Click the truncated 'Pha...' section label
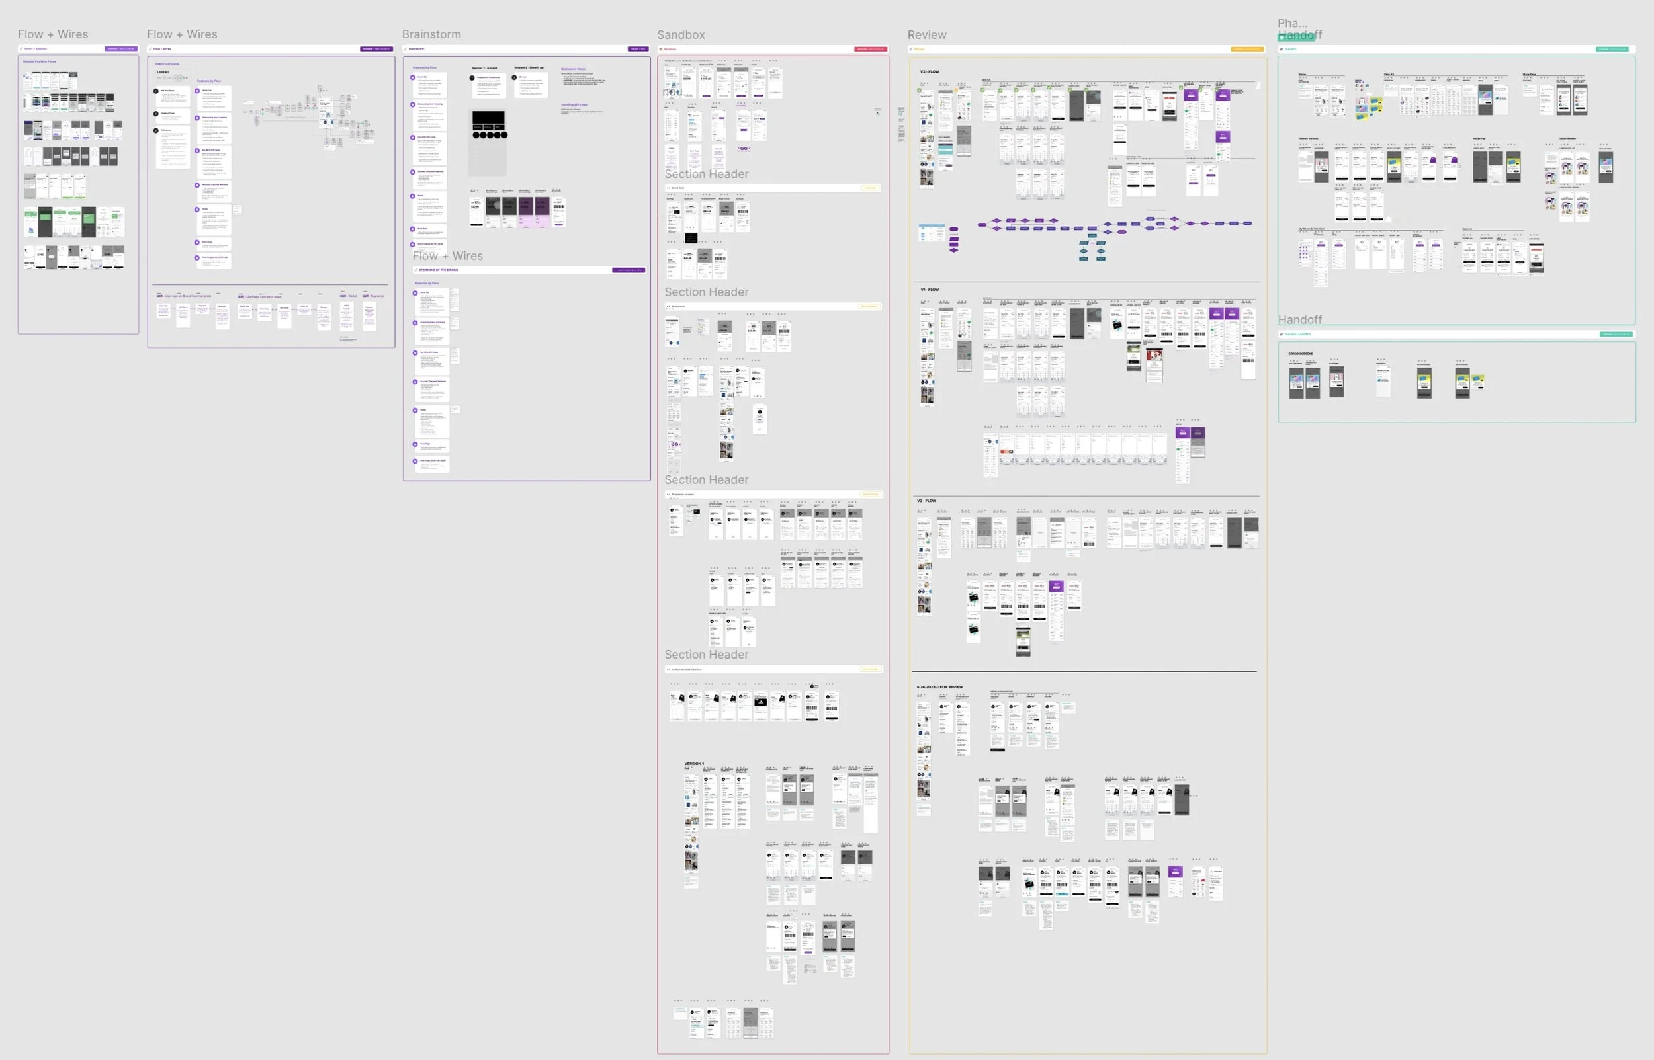This screenshot has width=1654, height=1060. point(1292,22)
